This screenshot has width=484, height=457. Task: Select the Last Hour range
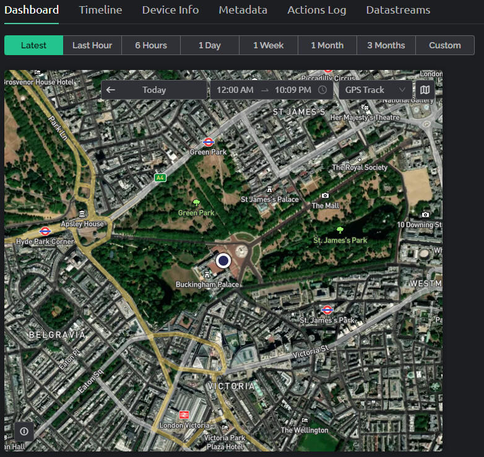coord(92,45)
